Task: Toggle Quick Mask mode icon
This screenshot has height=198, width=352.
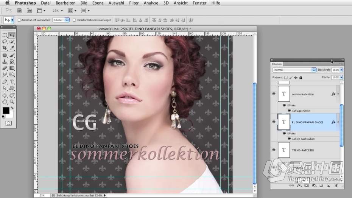Action: click(x=9, y=123)
